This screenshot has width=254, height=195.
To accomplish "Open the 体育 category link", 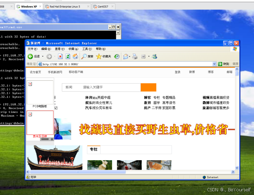I will click(88, 97).
